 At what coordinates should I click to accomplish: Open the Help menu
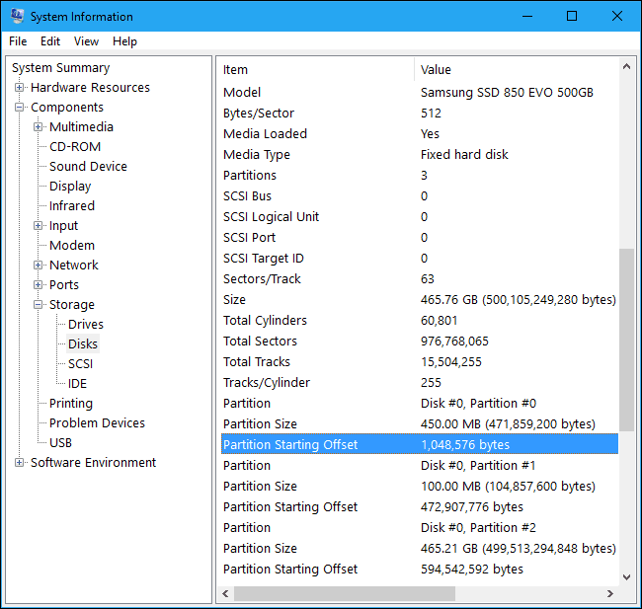(124, 41)
